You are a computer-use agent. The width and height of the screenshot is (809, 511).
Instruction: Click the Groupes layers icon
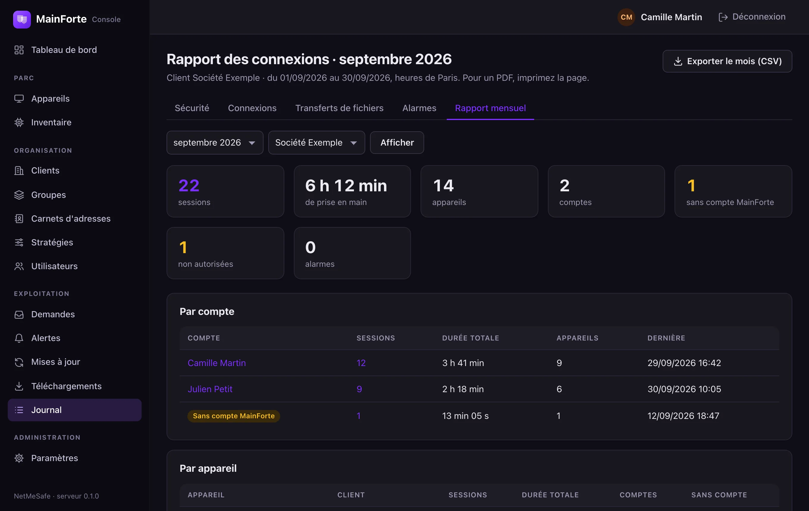point(19,195)
